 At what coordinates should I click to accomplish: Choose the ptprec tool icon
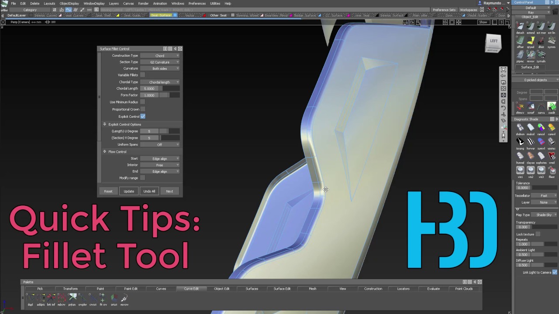pyautogui.click(x=520, y=55)
